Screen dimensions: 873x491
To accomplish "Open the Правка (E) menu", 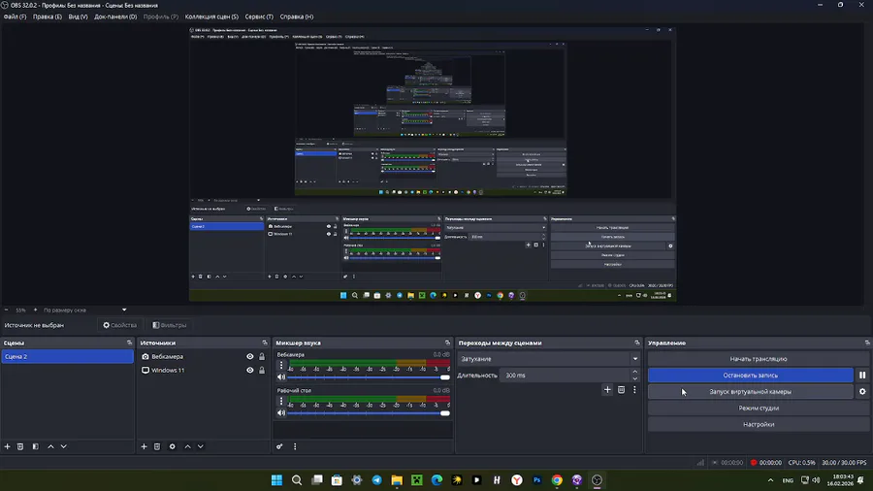I will click(48, 16).
